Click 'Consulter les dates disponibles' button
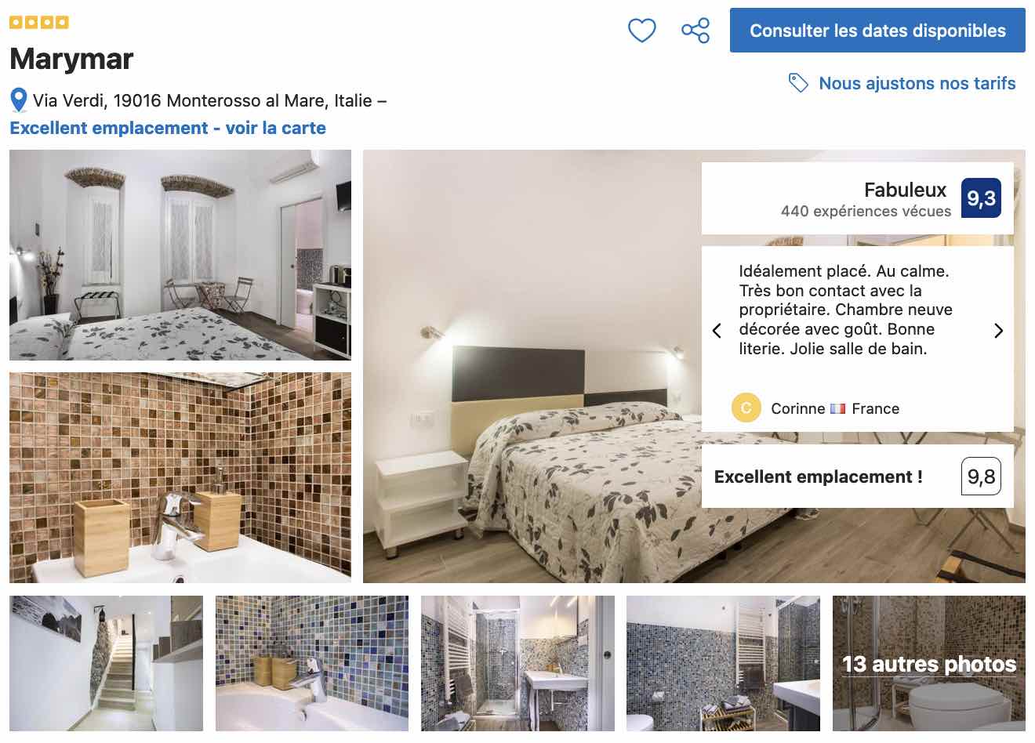The image size is (1035, 743). point(877,31)
